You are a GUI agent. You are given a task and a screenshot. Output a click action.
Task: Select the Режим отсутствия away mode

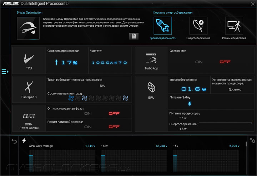pyautogui.click(x=234, y=26)
